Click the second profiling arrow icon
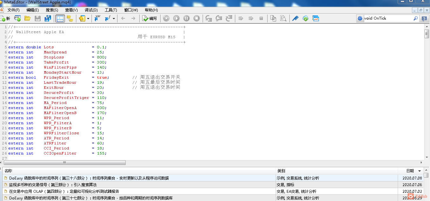This screenshot has height=201, width=430. click(251, 18)
